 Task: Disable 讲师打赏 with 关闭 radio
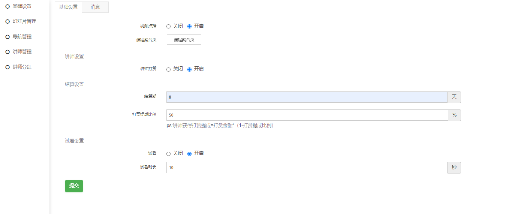pos(169,69)
